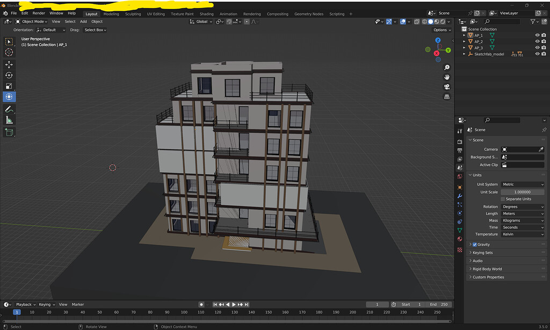Viewport: 550px width, 330px height.
Task: Click the Unit Scale value field
Action: (523, 192)
